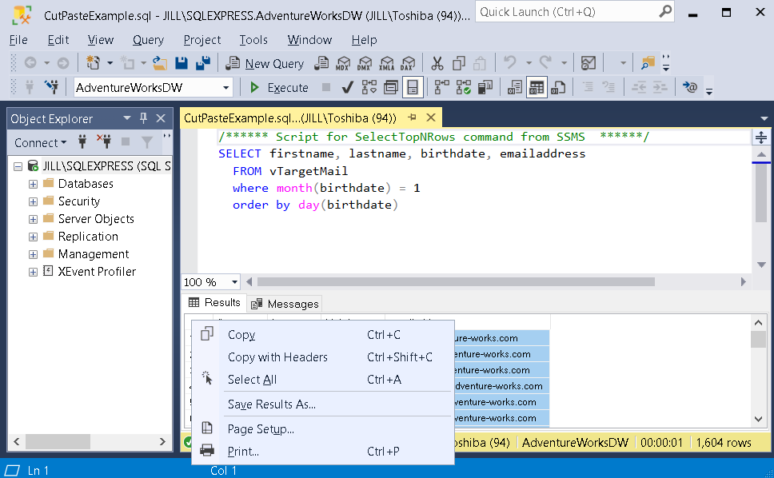Click the Change Connection icon

point(51,87)
